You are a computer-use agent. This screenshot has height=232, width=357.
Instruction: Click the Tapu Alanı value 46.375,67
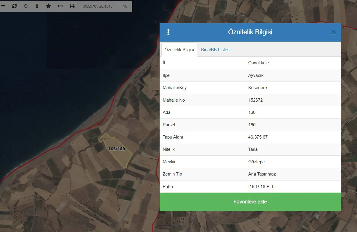(x=258, y=137)
